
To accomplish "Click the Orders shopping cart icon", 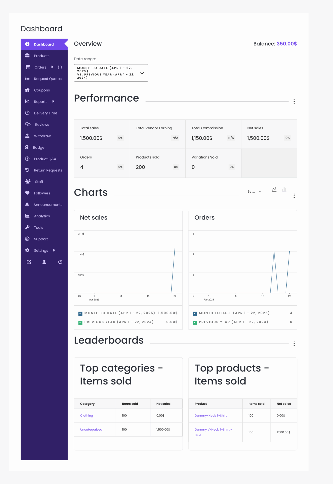I will tap(27, 67).
